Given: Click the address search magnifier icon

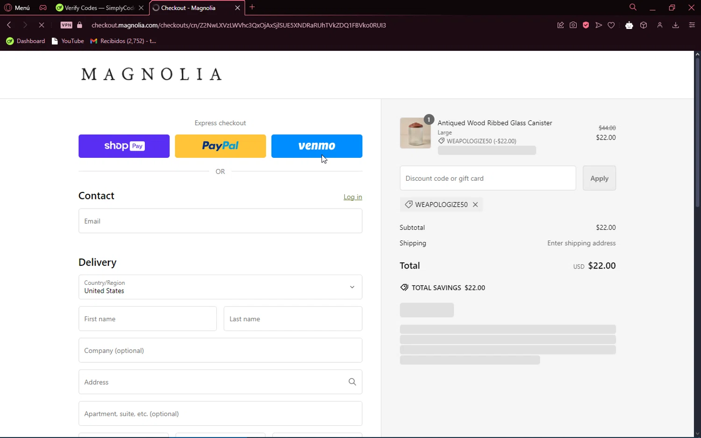Looking at the screenshot, I should (352, 382).
